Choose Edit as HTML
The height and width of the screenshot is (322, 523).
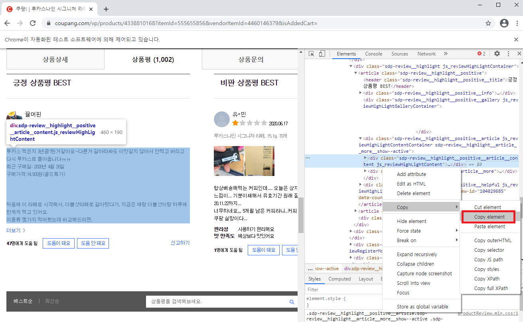click(x=421, y=184)
